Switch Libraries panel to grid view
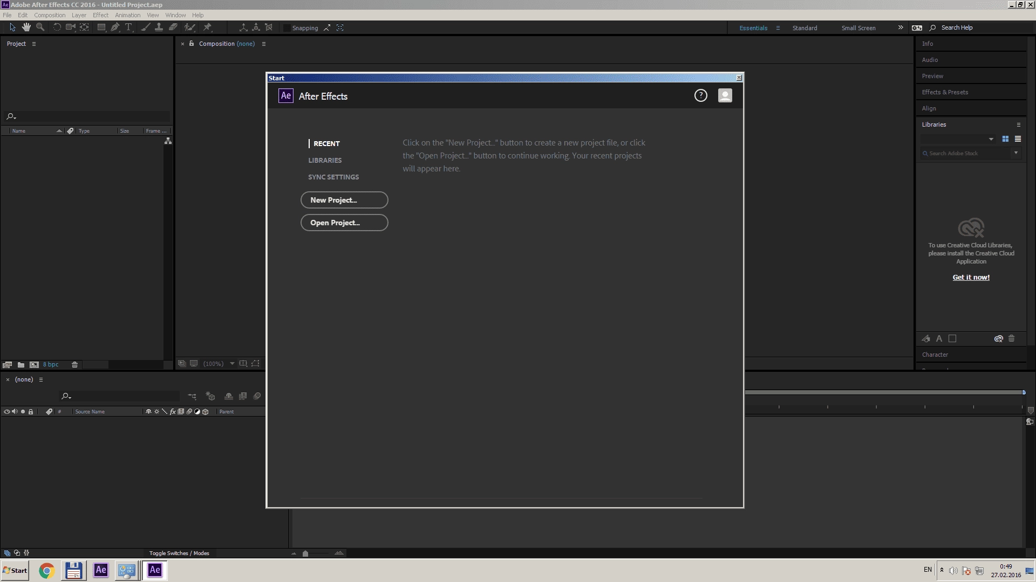 coord(1005,139)
